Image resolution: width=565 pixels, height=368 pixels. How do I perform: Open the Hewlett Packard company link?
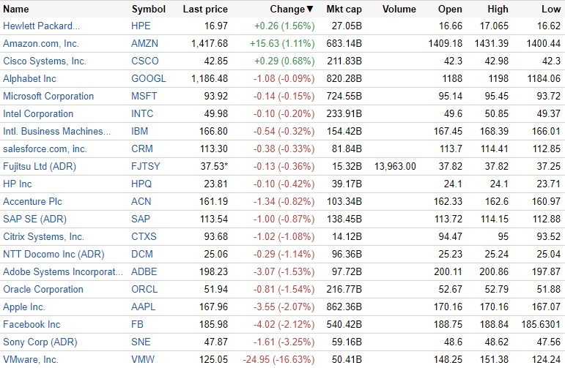(x=42, y=26)
